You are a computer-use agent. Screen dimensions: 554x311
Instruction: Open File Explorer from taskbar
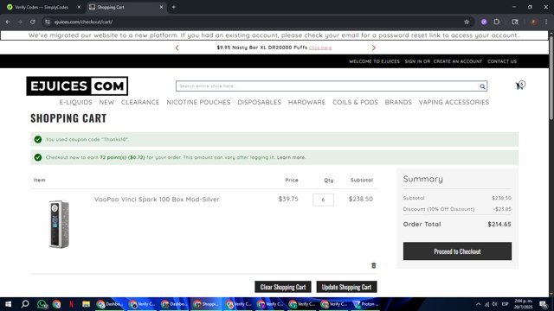point(86,304)
